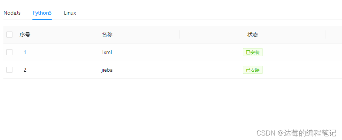The height and width of the screenshot is (140, 342).
Task: Click the 状态 column header
Action: point(253,35)
